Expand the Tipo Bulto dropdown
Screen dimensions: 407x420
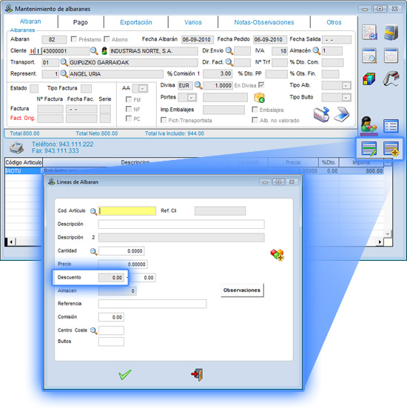click(x=346, y=98)
